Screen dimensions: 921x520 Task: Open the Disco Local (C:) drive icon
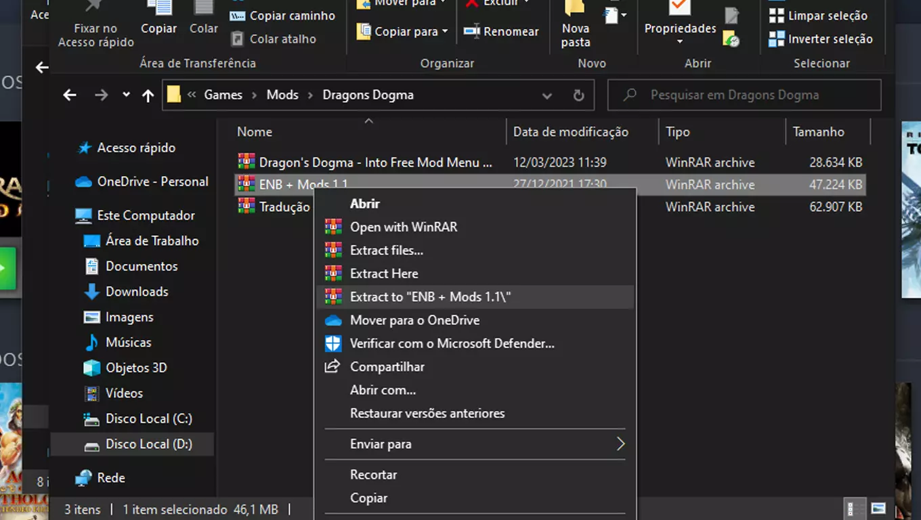coord(91,419)
